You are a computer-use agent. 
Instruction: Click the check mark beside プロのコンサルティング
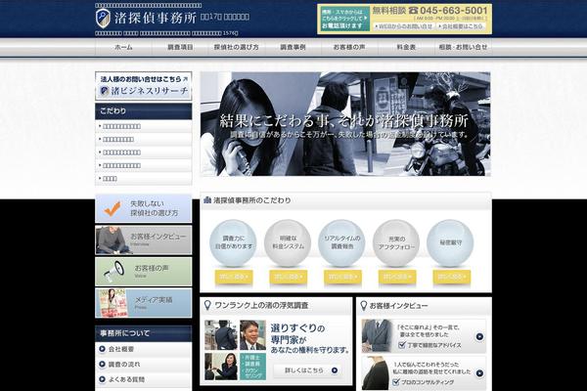[x=396, y=381]
